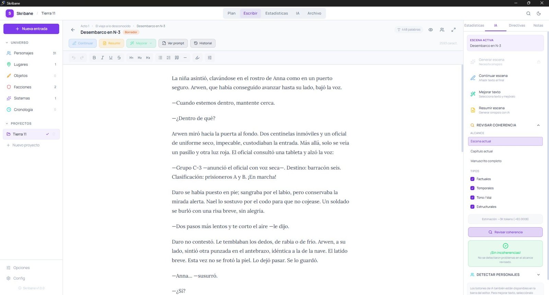The image size is (549, 295).
Task: Open the Plan tab
Action: click(x=232, y=13)
